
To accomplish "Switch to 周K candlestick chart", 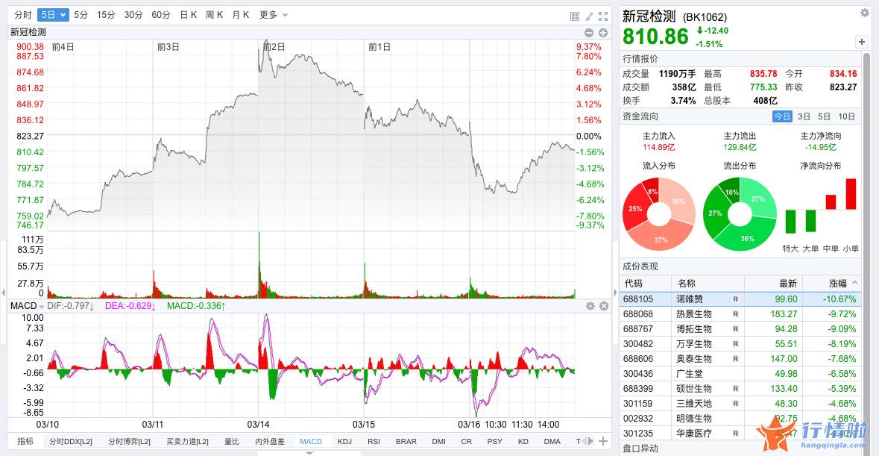I will point(214,15).
